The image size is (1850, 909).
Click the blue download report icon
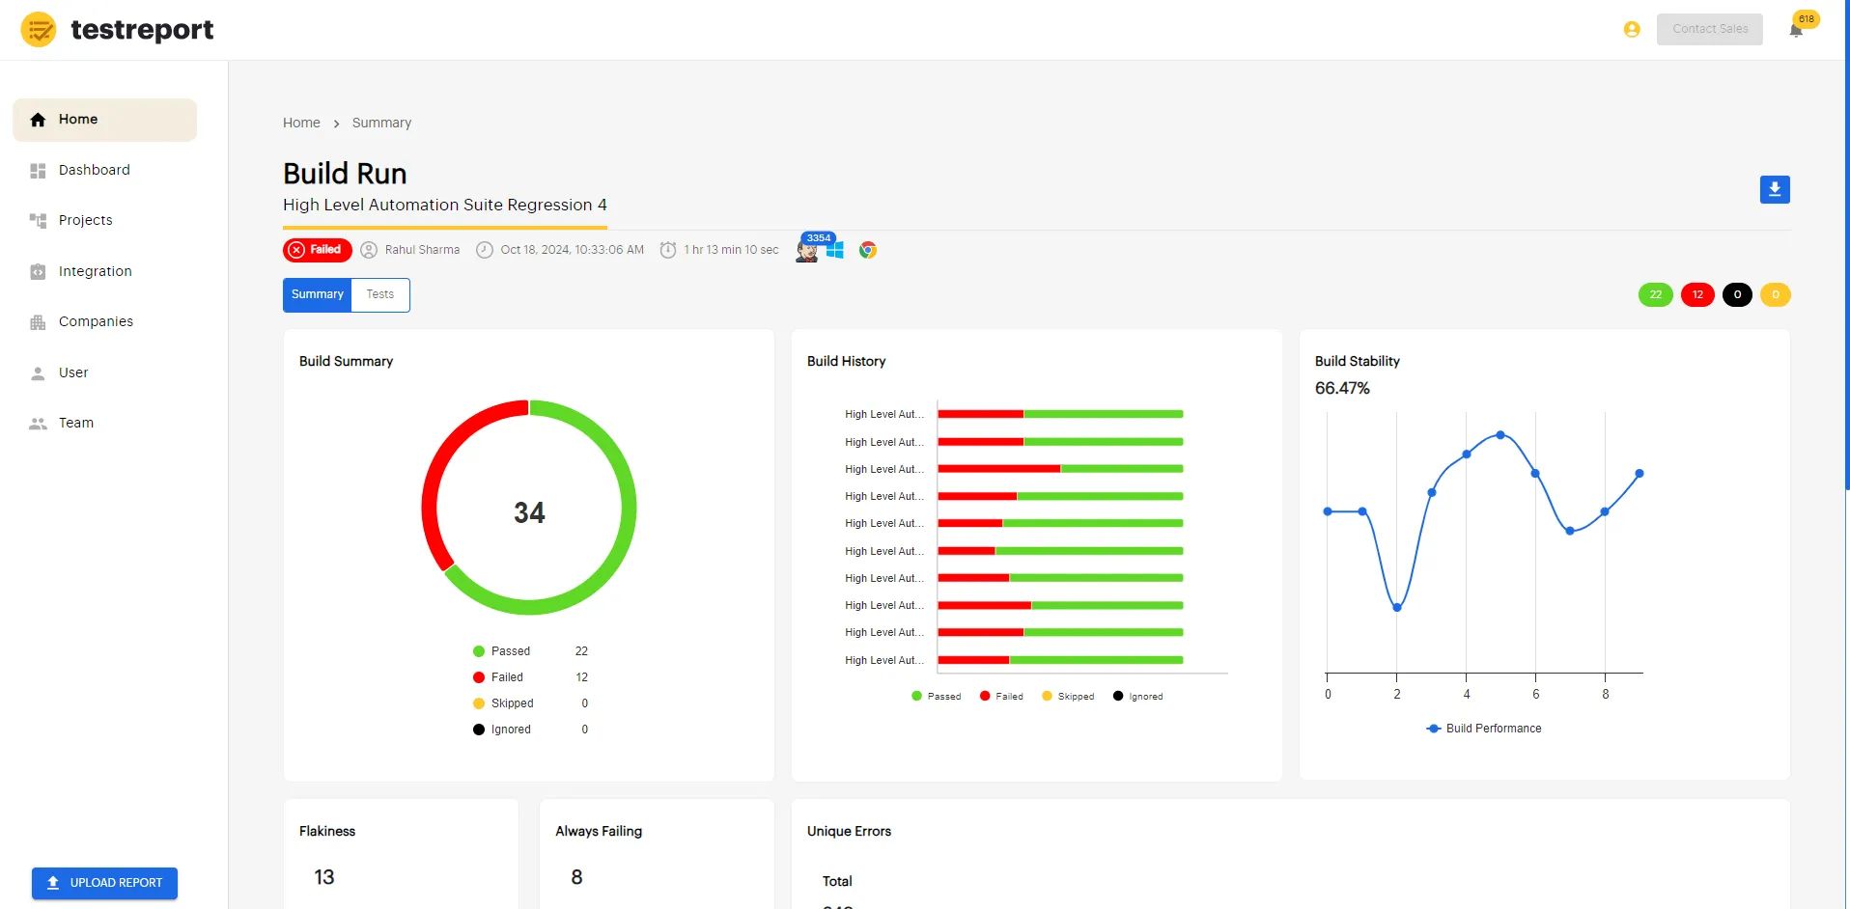(1774, 189)
